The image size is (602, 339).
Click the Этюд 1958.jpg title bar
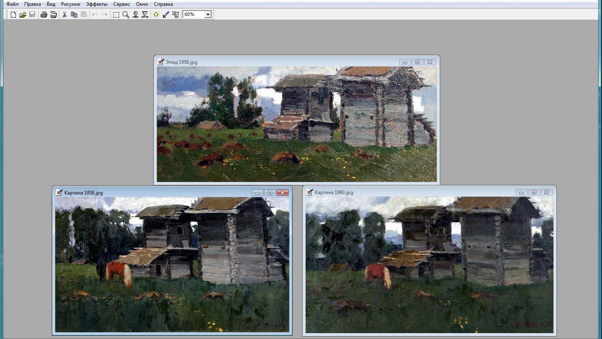(x=297, y=62)
